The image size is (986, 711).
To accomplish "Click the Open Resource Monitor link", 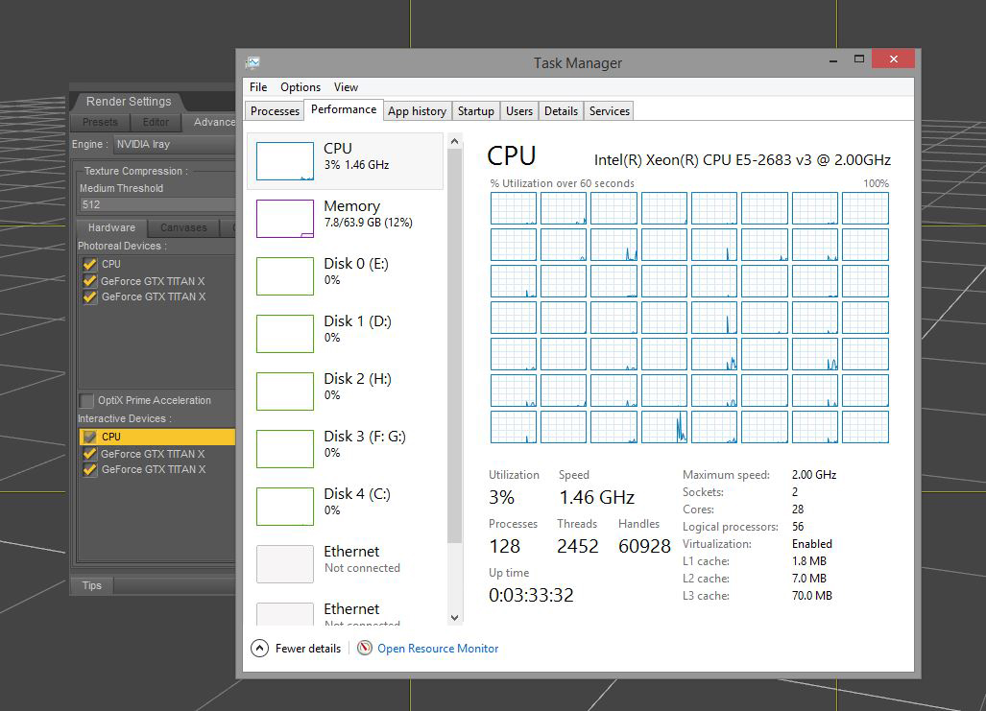I will (438, 649).
